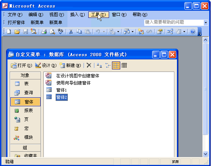
Task: Open the 窗口(W) menu
Action: (119, 15)
